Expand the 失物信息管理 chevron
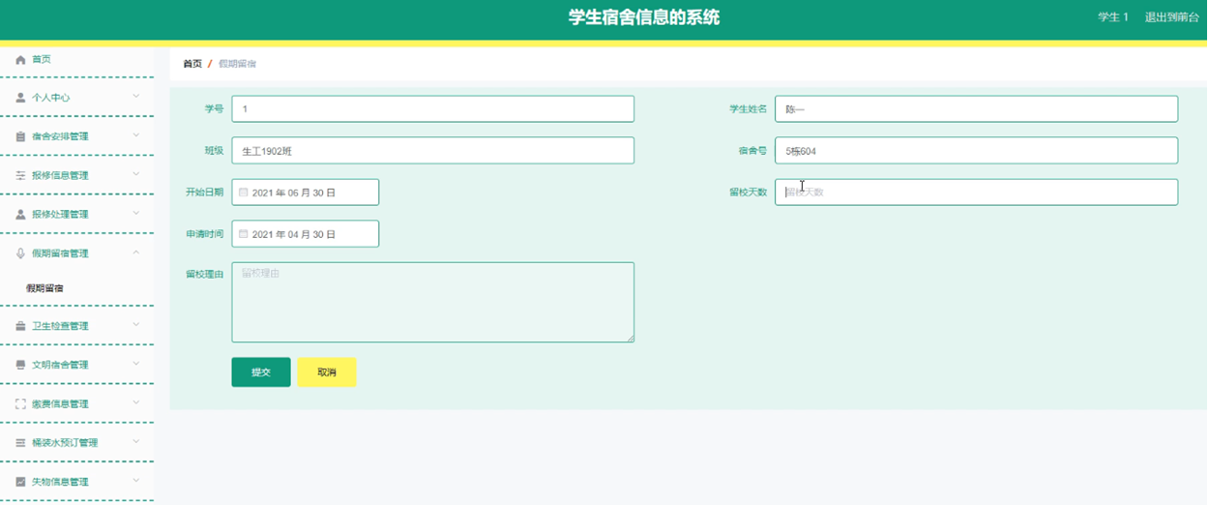This screenshot has height=505, width=1209. [x=136, y=481]
